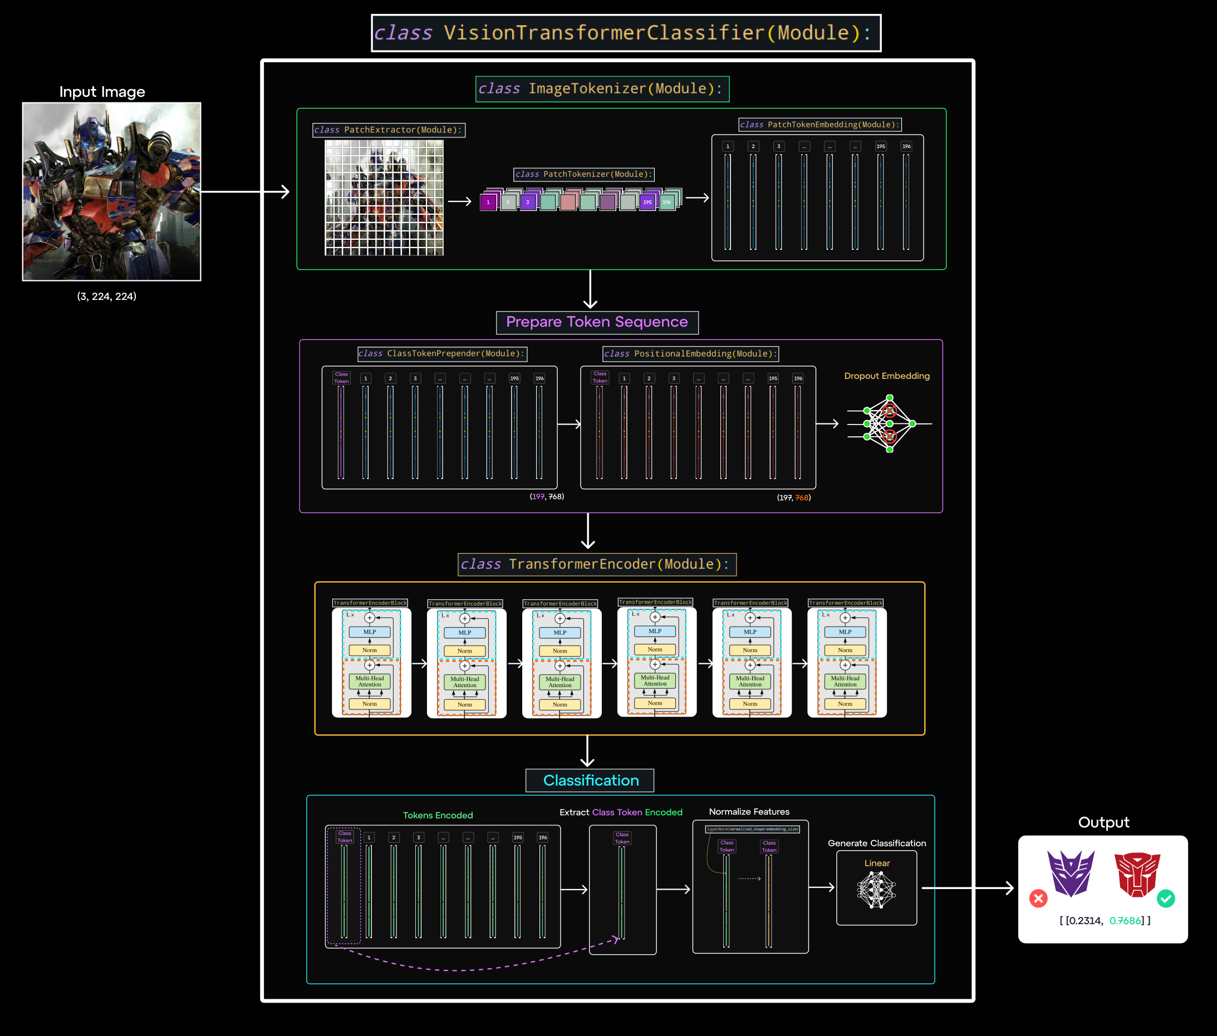The height and width of the screenshot is (1036, 1217).
Task: Click the Normalize Features label
Action: pos(749,812)
